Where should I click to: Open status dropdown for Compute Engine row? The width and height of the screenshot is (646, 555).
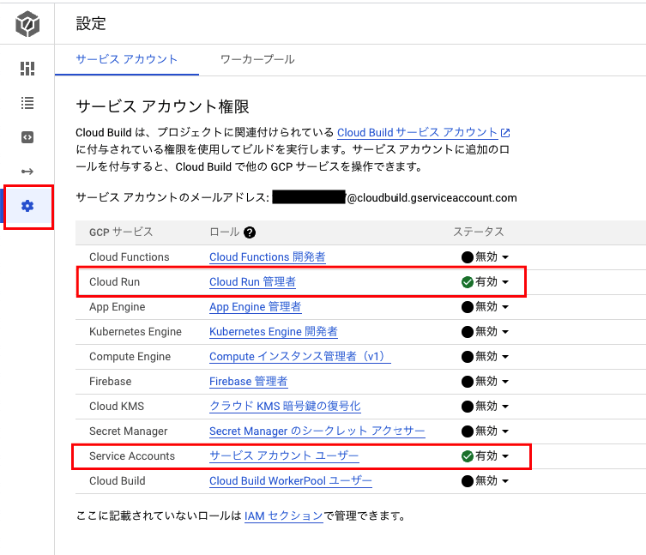point(485,356)
